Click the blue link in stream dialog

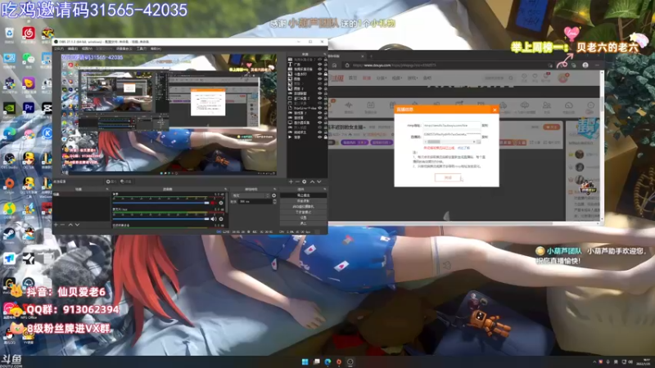click(463, 148)
